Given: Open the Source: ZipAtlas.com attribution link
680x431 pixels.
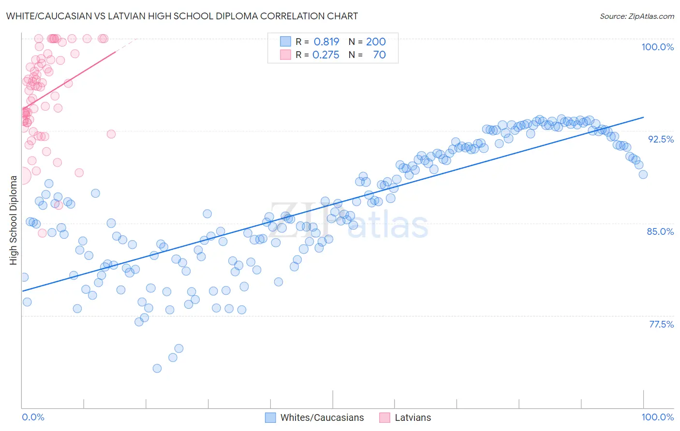Looking at the screenshot, I should (637, 16).
